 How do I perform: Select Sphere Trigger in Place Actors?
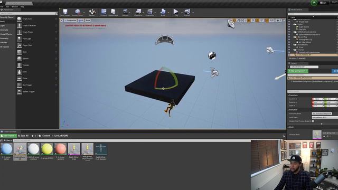[x=37, y=91]
